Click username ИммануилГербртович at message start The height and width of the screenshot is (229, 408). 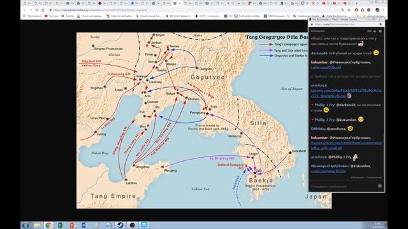330,166
